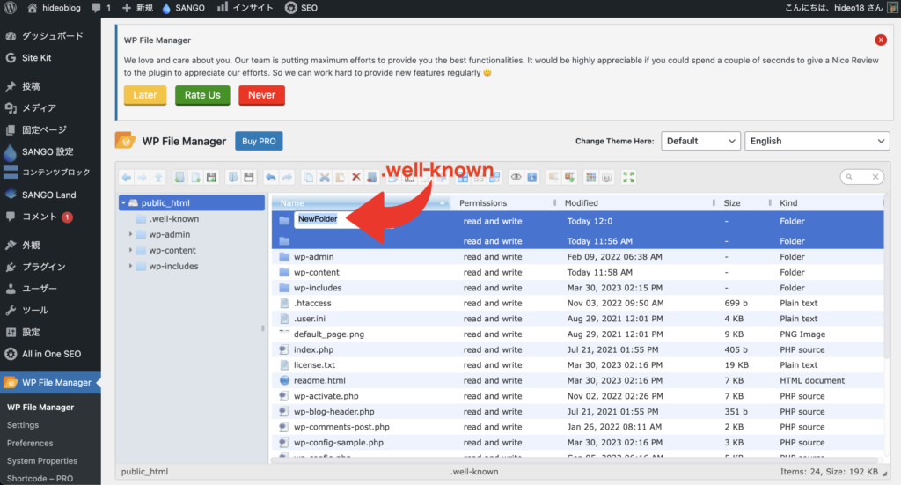Click the Paste toolbar icon
Screen dimensions: 901x485
(341, 177)
